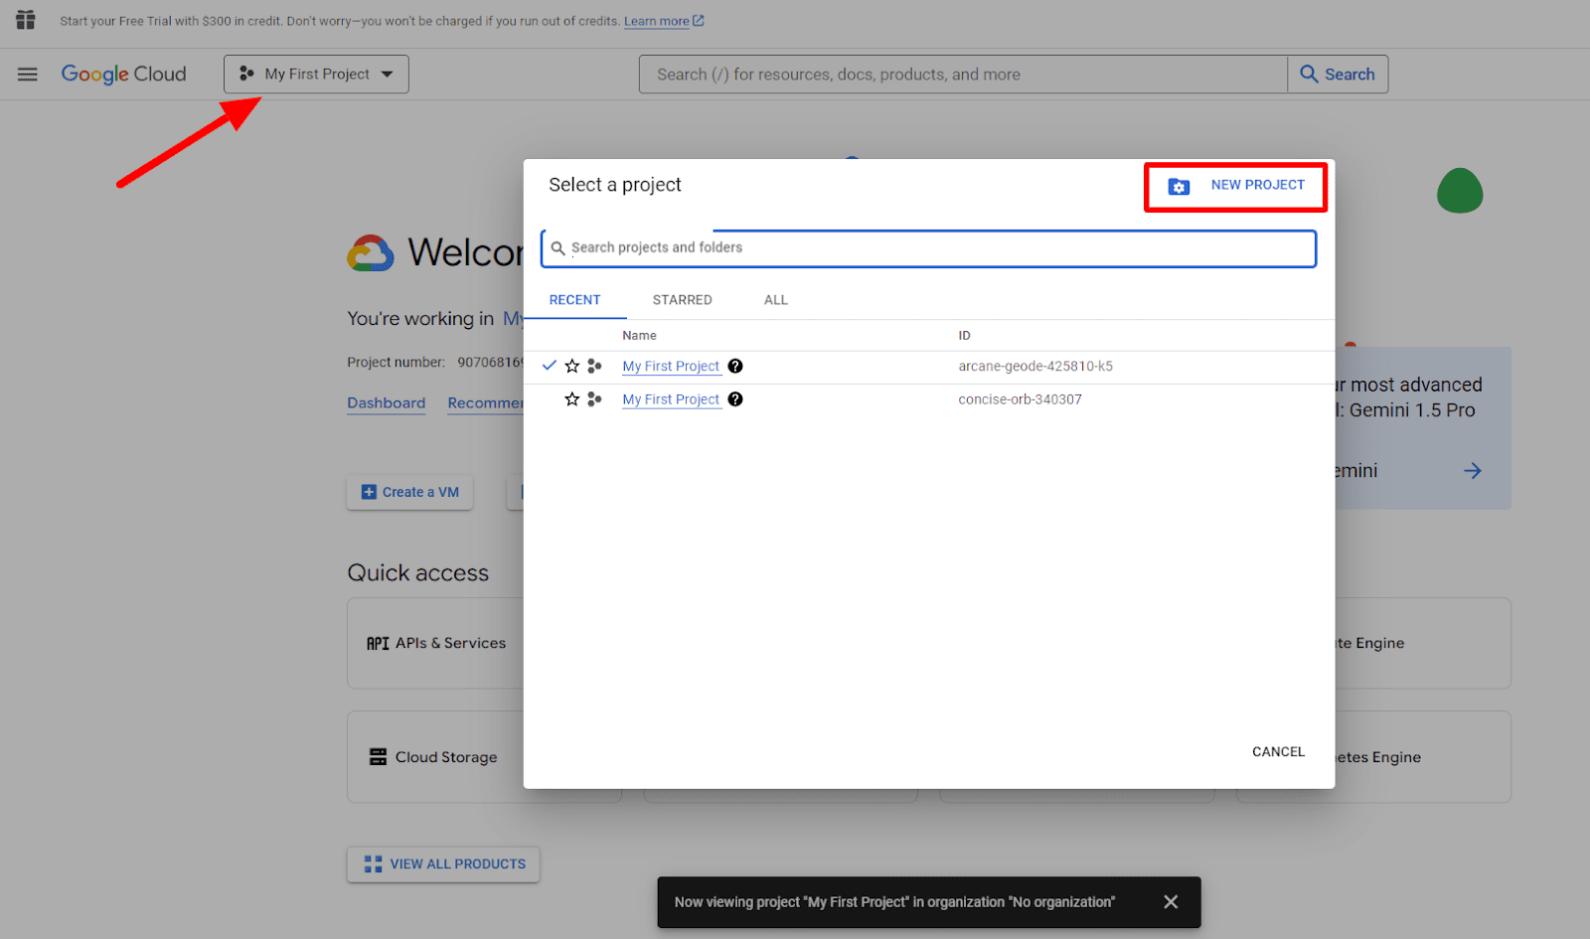Screen dimensions: 1590x939
Task: Open the hamburger navigation menu
Action: [27, 75]
